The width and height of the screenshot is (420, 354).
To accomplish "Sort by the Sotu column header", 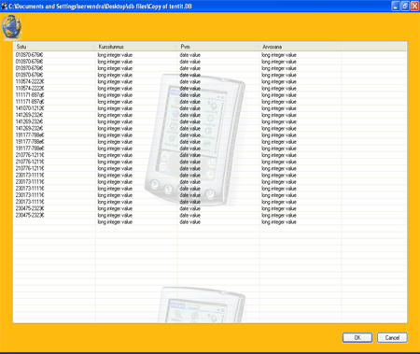I will [x=54, y=47].
